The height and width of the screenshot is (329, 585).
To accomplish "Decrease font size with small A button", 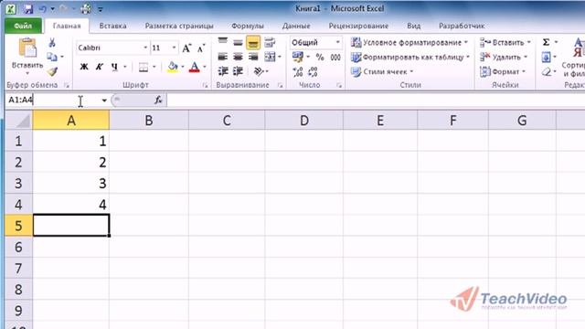I will [x=201, y=48].
